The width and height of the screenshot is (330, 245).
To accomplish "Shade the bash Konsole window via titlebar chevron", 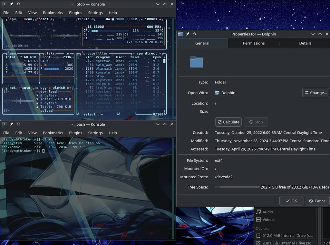I will [x=18, y=124].
